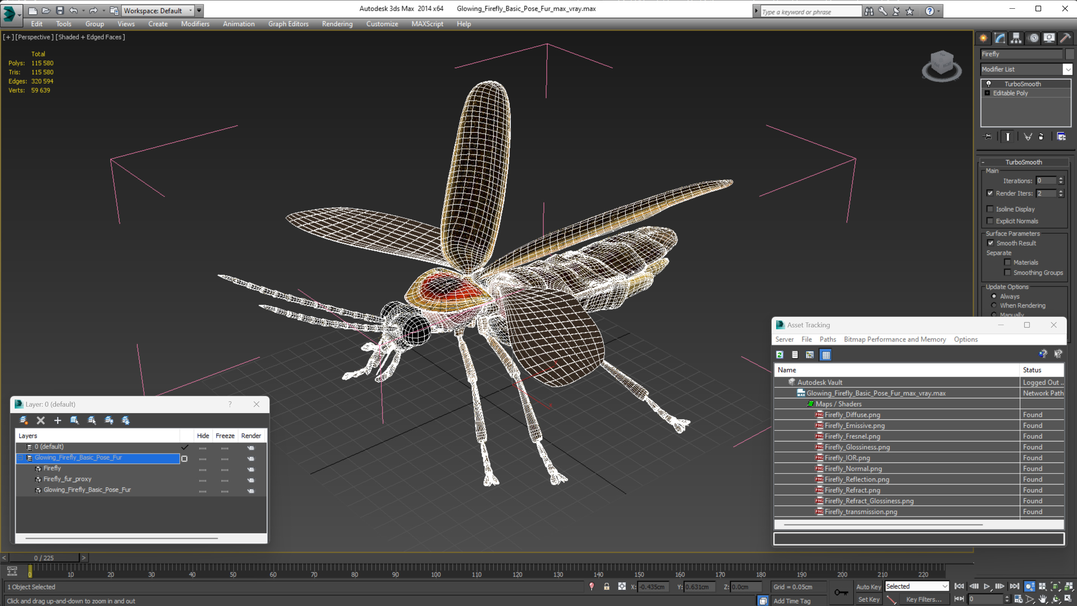The height and width of the screenshot is (606, 1077).
Task: Enable Separate by Materials checkbox
Action: coord(1008,262)
